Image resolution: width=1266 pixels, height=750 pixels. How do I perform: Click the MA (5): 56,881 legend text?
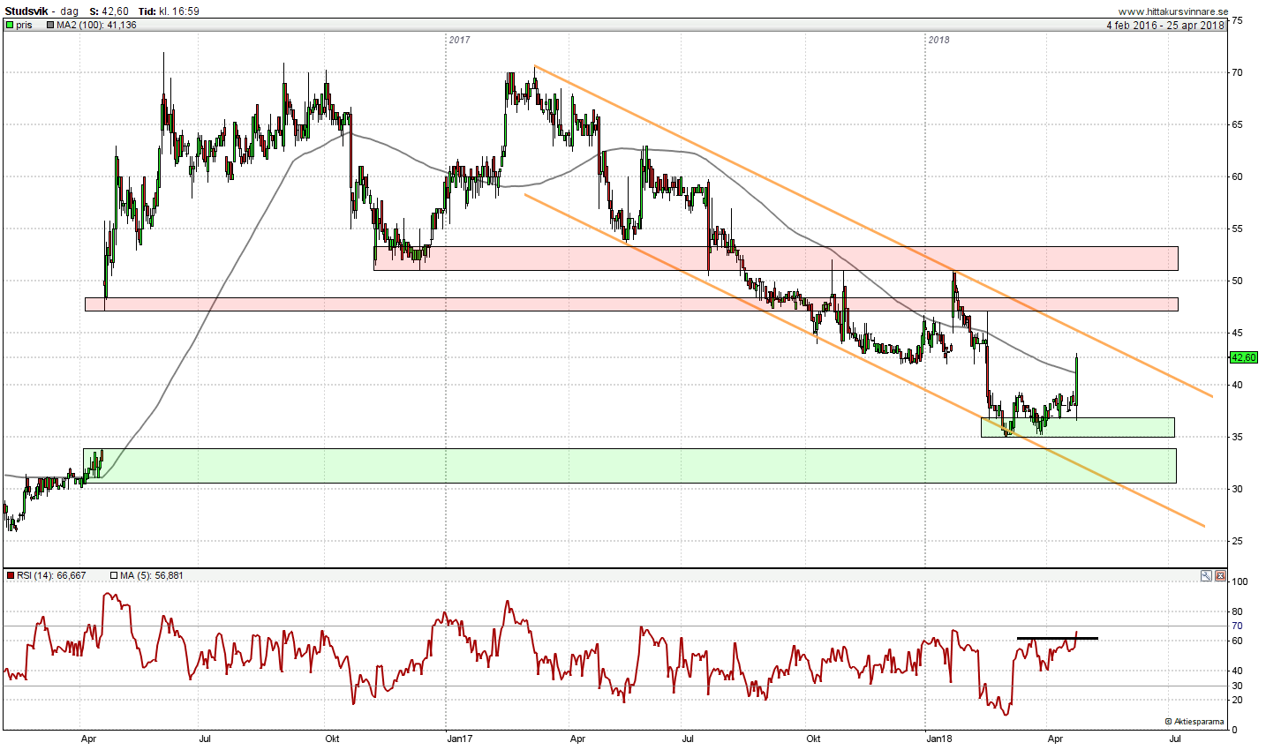pyautogui.click(x=152, y=575)
